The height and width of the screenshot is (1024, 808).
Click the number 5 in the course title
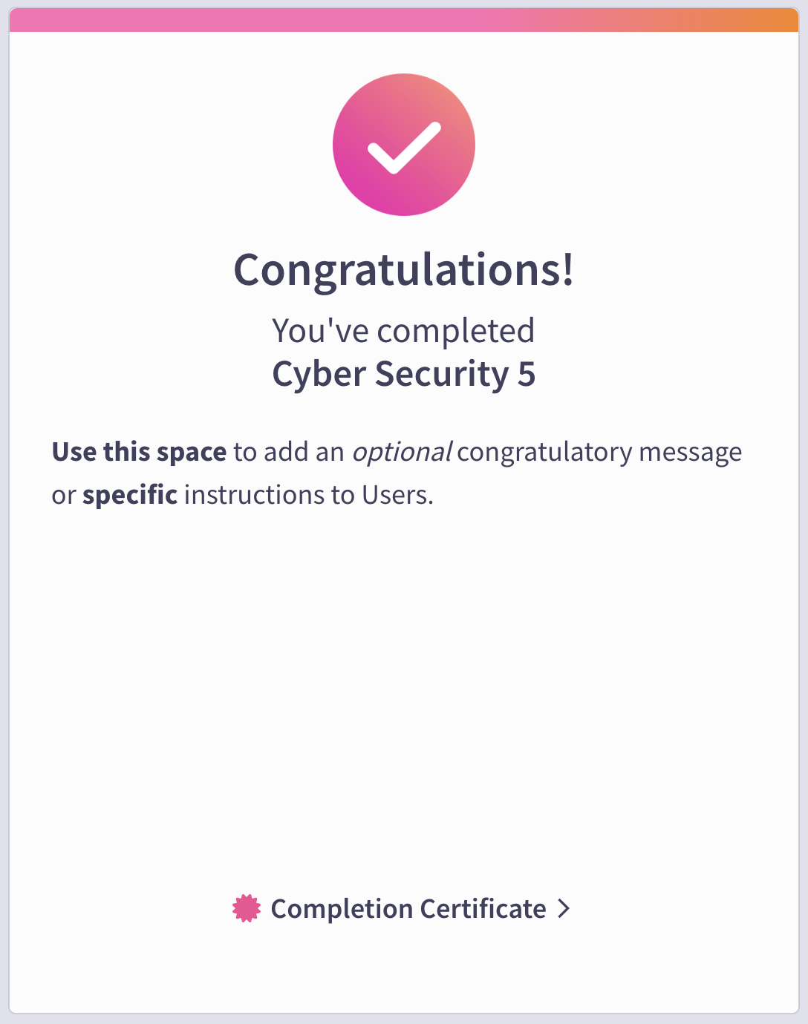(x=527, y=374)
